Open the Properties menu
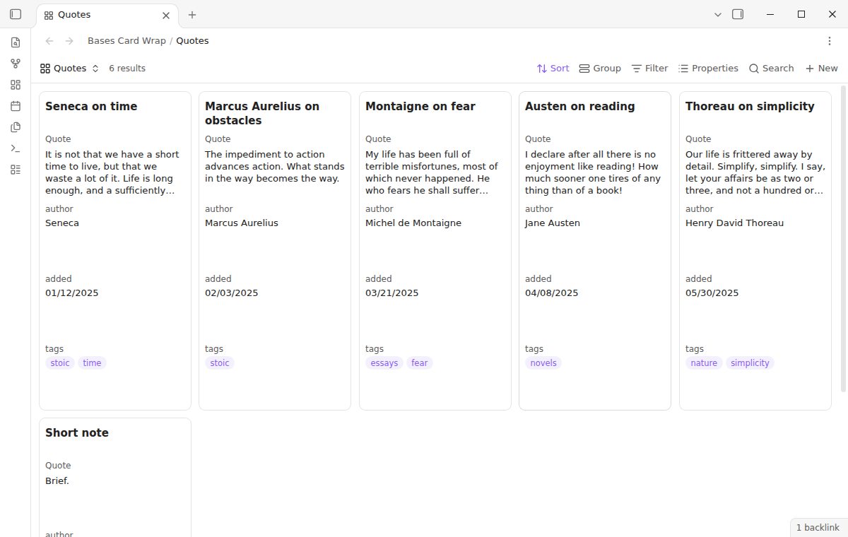Image resolution: width=848 pixels, height=537 pixels. click(708, 69)
